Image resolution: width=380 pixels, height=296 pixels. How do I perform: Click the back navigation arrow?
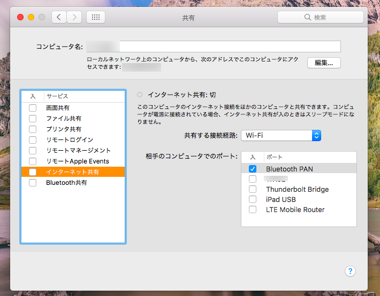click(58, 17)
